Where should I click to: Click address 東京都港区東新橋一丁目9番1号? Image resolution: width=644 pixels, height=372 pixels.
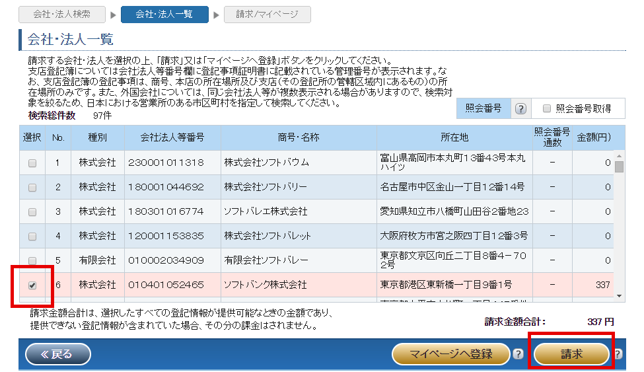click(446, 285)
